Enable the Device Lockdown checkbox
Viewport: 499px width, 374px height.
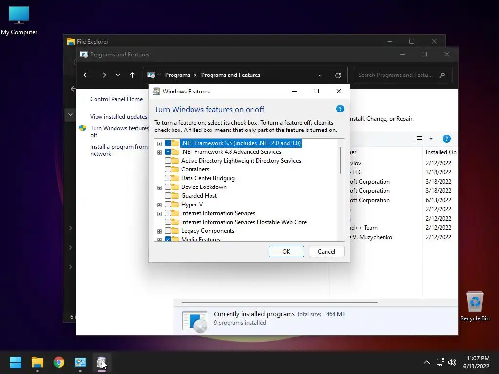click(x=168, y=187)
